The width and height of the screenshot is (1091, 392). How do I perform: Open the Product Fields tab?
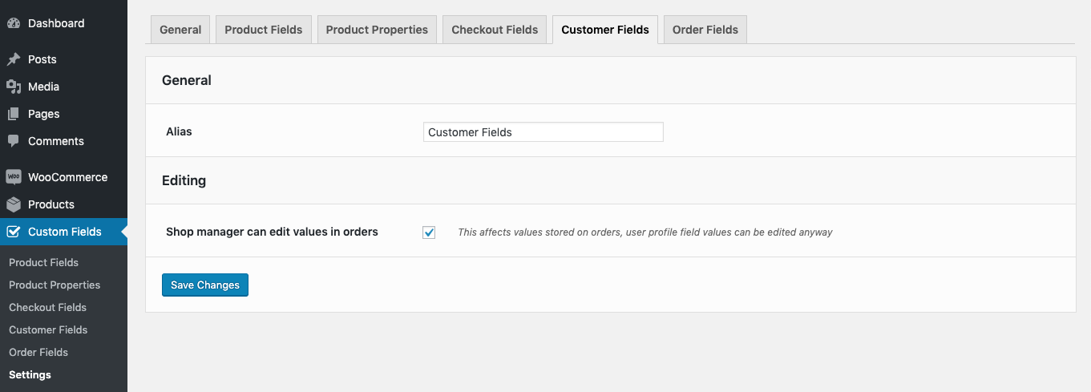point(263,30)
